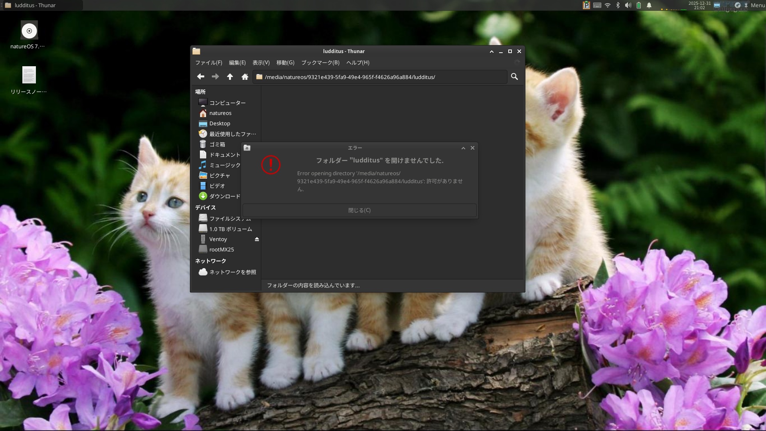Select 1.0 TB ボリューム device
Image resolution: width=766 pixels, height=431 pixels.
(x=230, y=229)
